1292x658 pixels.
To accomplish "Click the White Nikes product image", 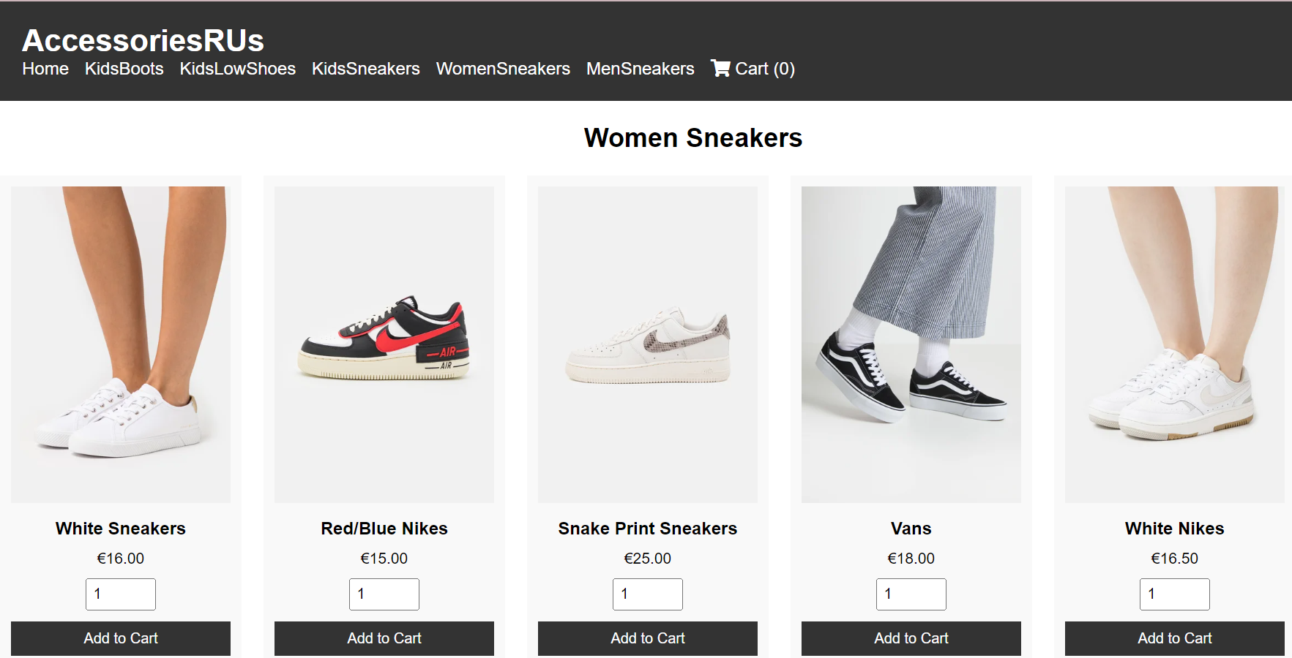I will click(x=1174, y=344).
